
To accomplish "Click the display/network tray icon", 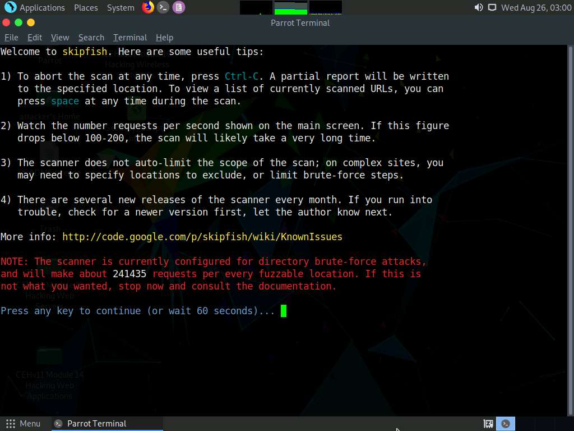I will click(492, 7).
